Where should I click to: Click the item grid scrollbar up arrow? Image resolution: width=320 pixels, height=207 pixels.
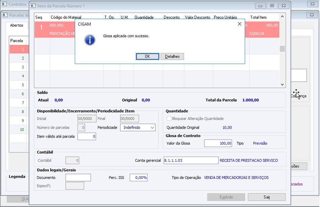pos(282,16)
